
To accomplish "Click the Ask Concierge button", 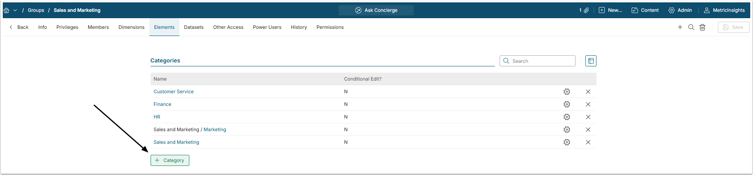I will (x=376, y=10).
